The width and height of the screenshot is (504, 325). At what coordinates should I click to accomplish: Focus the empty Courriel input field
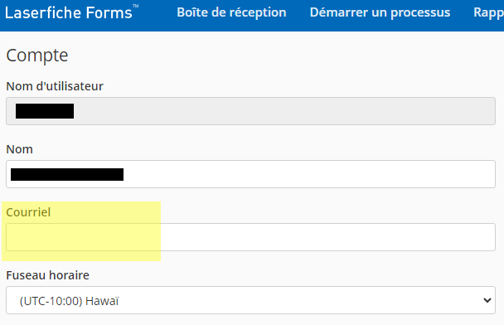250,237
